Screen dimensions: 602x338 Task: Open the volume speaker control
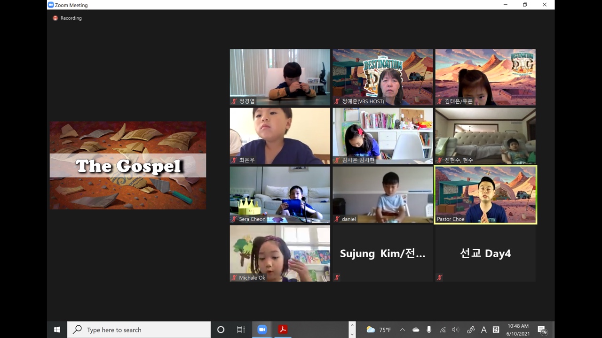point(455,330)
